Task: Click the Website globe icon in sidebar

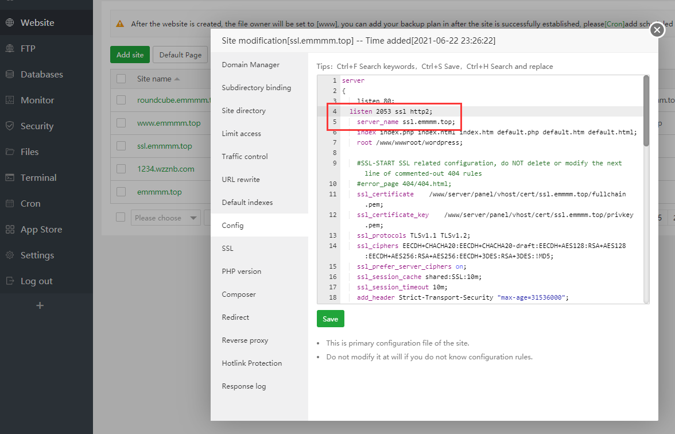Action: 10,23
